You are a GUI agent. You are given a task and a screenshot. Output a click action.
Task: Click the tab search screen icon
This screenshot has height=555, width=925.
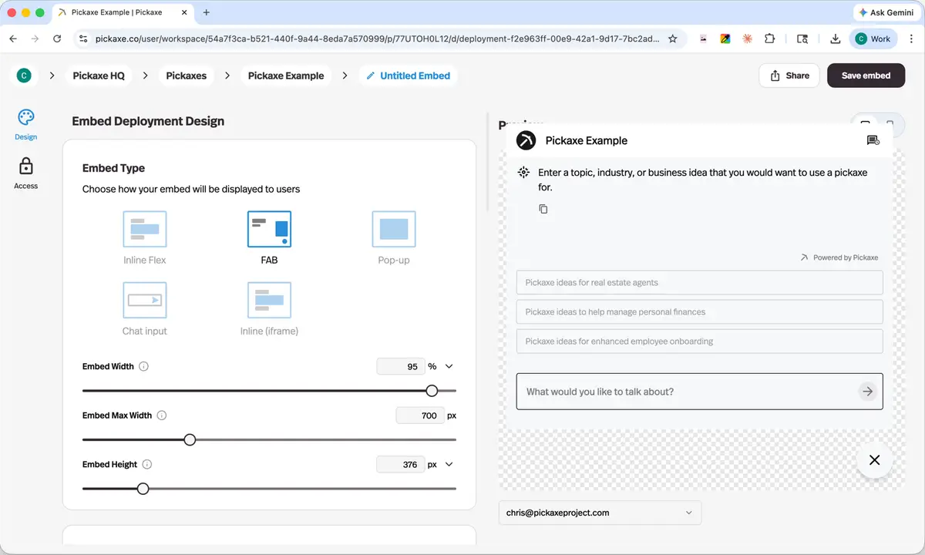[x=802, y=39]
